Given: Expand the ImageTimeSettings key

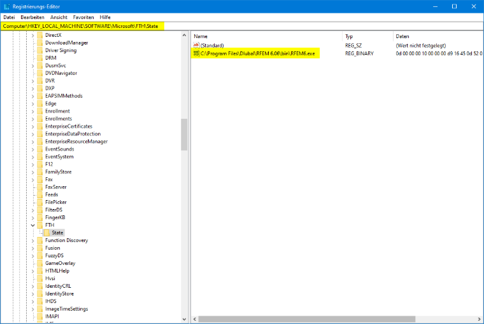Looking at the screenshot, I should click(32, 309).
